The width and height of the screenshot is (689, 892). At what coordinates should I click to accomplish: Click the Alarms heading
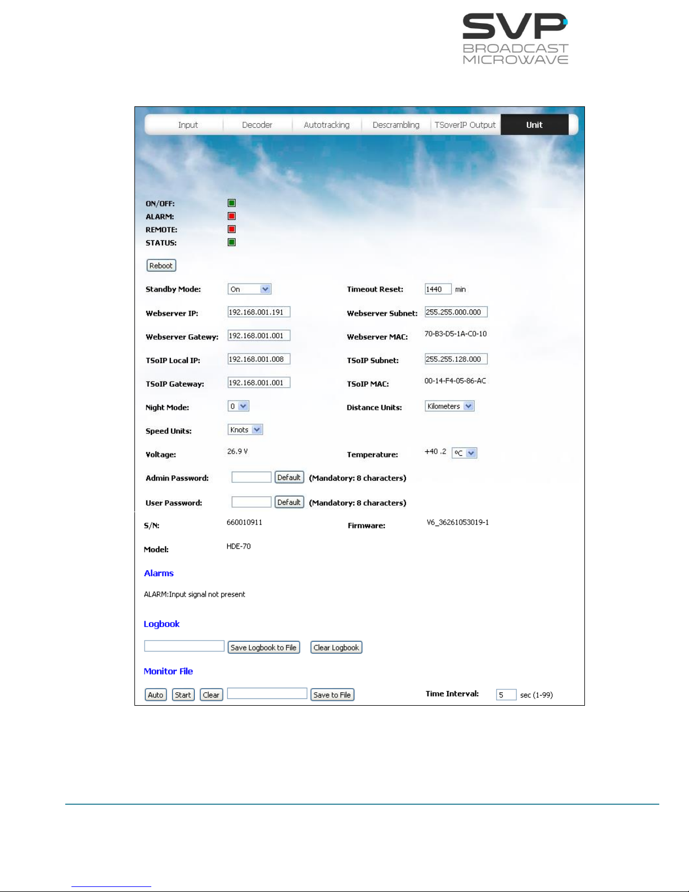[x=159, y=573]
